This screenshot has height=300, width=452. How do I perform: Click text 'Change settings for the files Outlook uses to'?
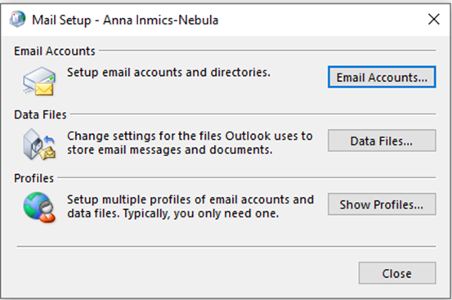pyautogui.click(x=190, y=136)
